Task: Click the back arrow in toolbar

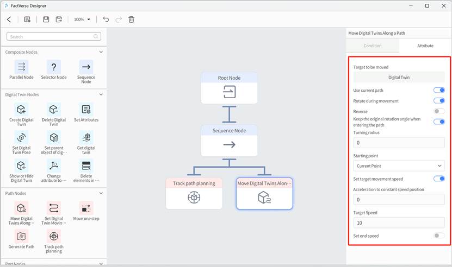Action: coord(9,20)
